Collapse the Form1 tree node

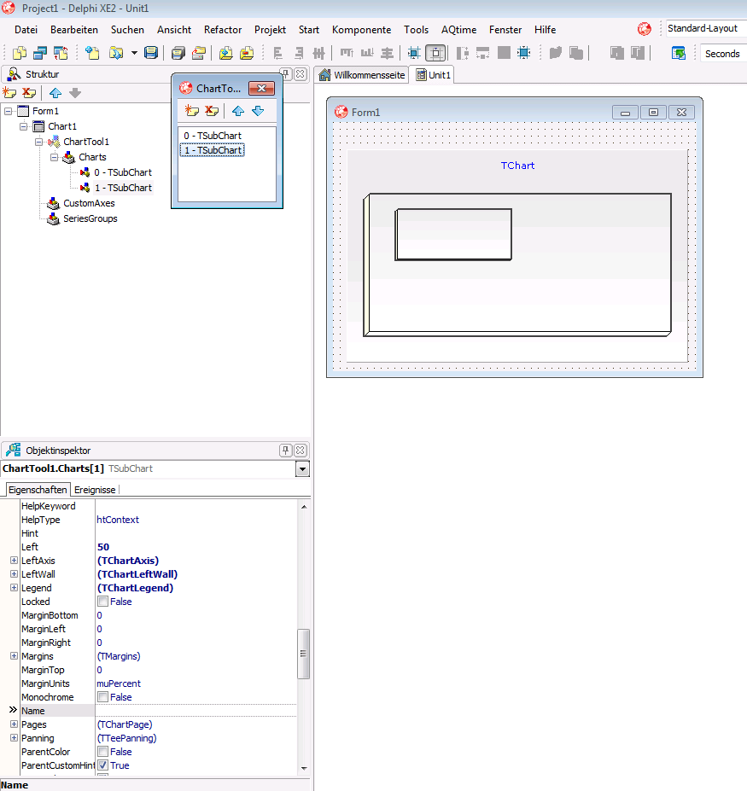[8, 111]
